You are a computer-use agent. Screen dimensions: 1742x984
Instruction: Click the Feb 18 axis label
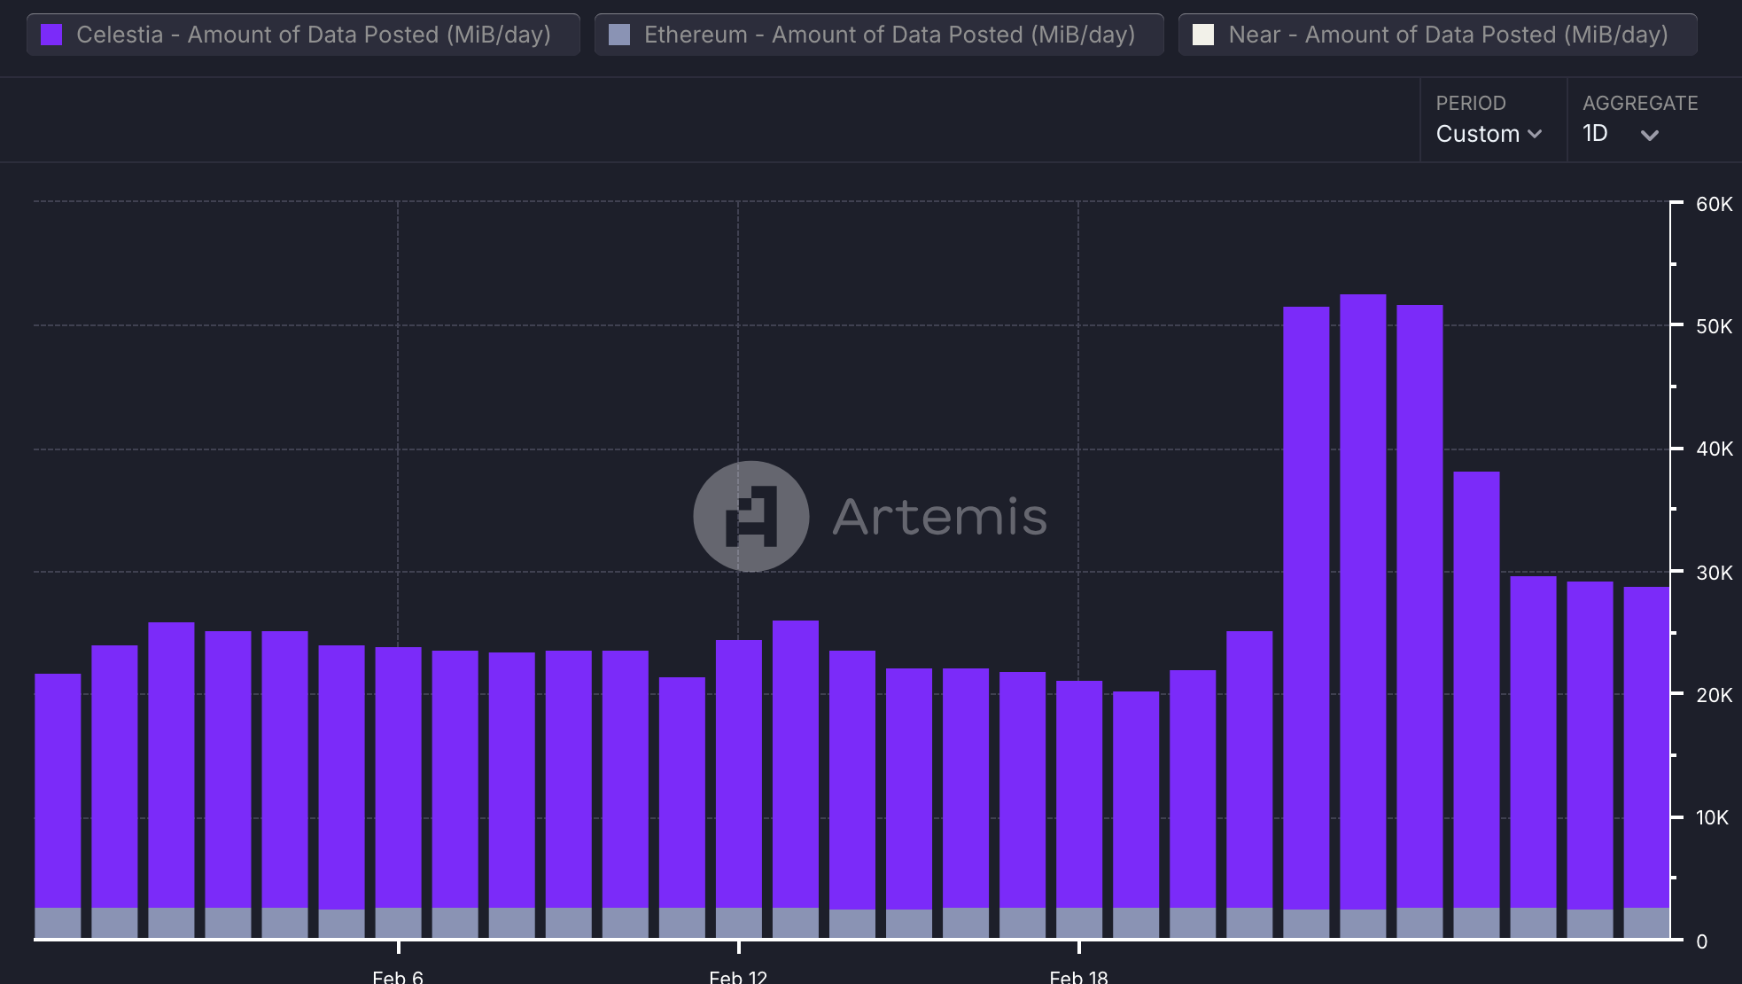[x=1078, y=977]
